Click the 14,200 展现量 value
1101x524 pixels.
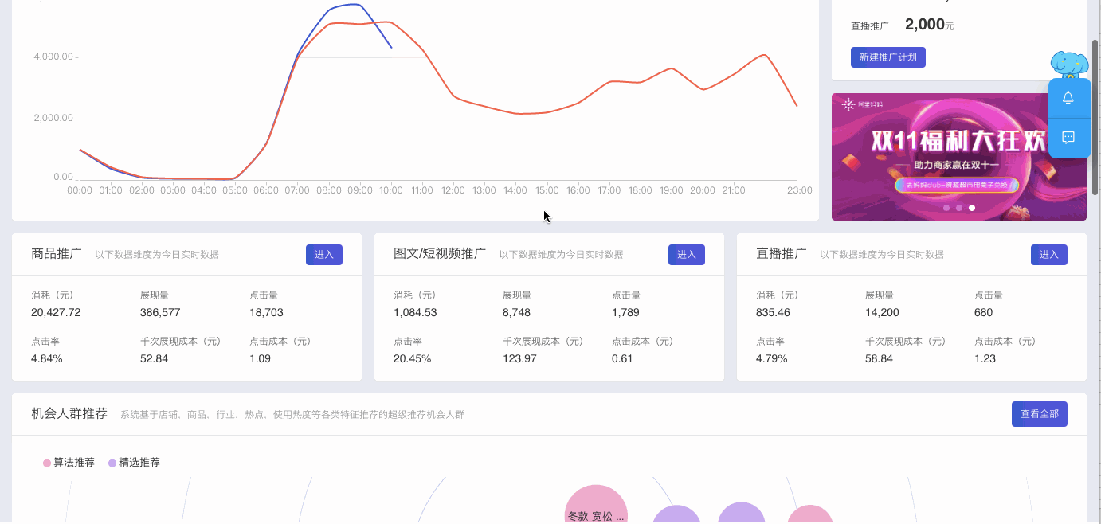coord(882,312)
